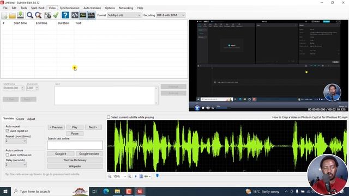This screenshot has width=349, height=196.
Task: Toggle video player toolbar icon
Action: (x=91, y=15)
